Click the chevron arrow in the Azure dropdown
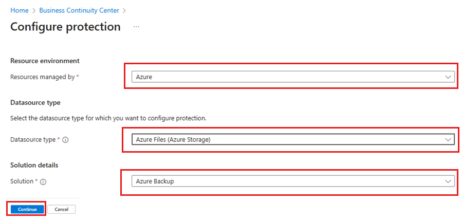462x220 pixels. [x=448, y=77]
